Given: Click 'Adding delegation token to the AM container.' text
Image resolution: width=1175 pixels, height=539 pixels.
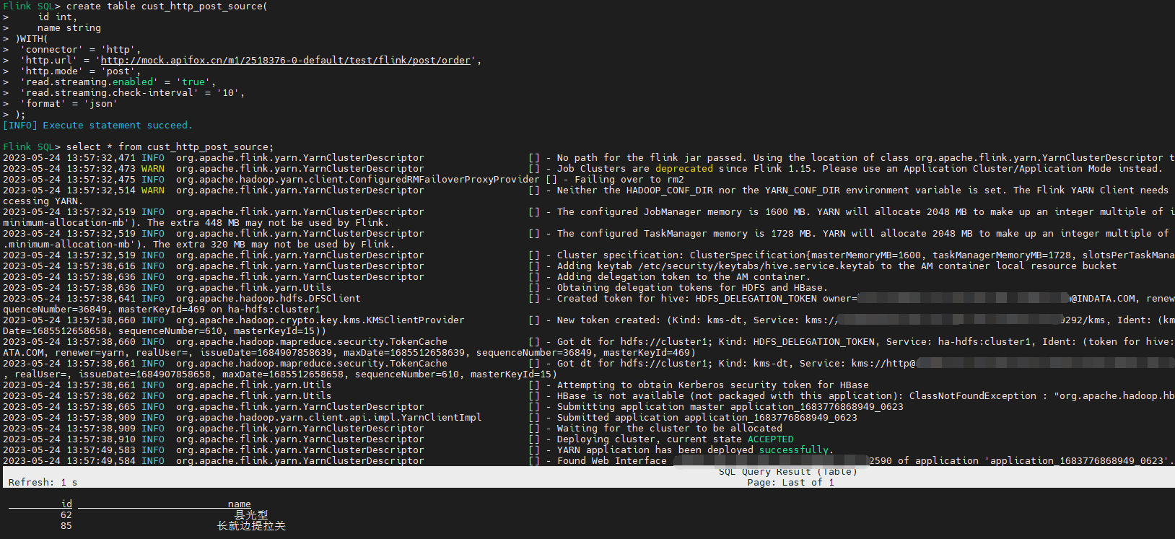Looking at the screenshot, I should click(x=683, y=277).
